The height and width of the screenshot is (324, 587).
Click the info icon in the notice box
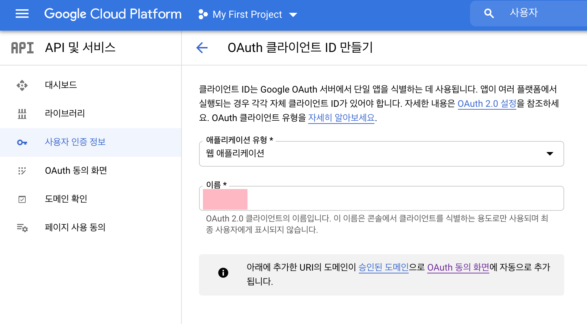point(223,273)
